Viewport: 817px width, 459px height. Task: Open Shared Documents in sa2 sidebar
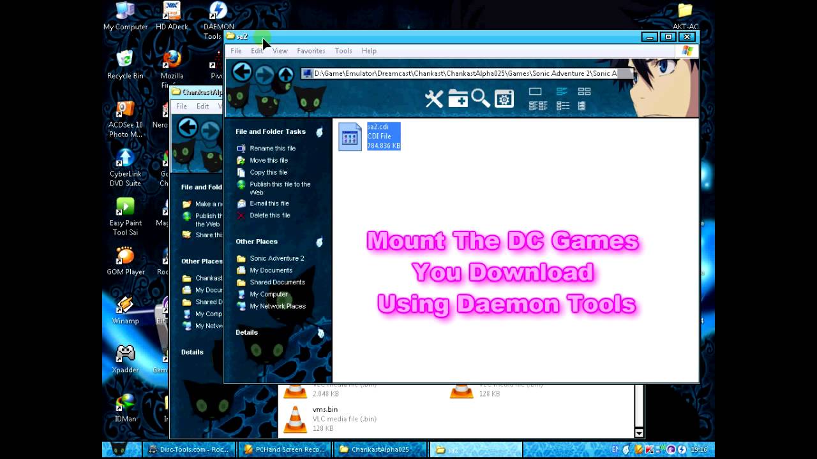[278, 282]
